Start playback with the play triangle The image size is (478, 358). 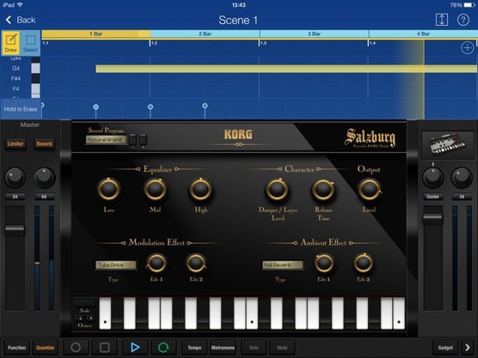(x=135, y=348)
